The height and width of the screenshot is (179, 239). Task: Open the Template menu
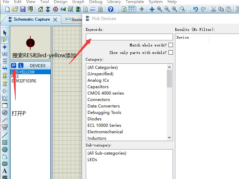tap(135, 2)
